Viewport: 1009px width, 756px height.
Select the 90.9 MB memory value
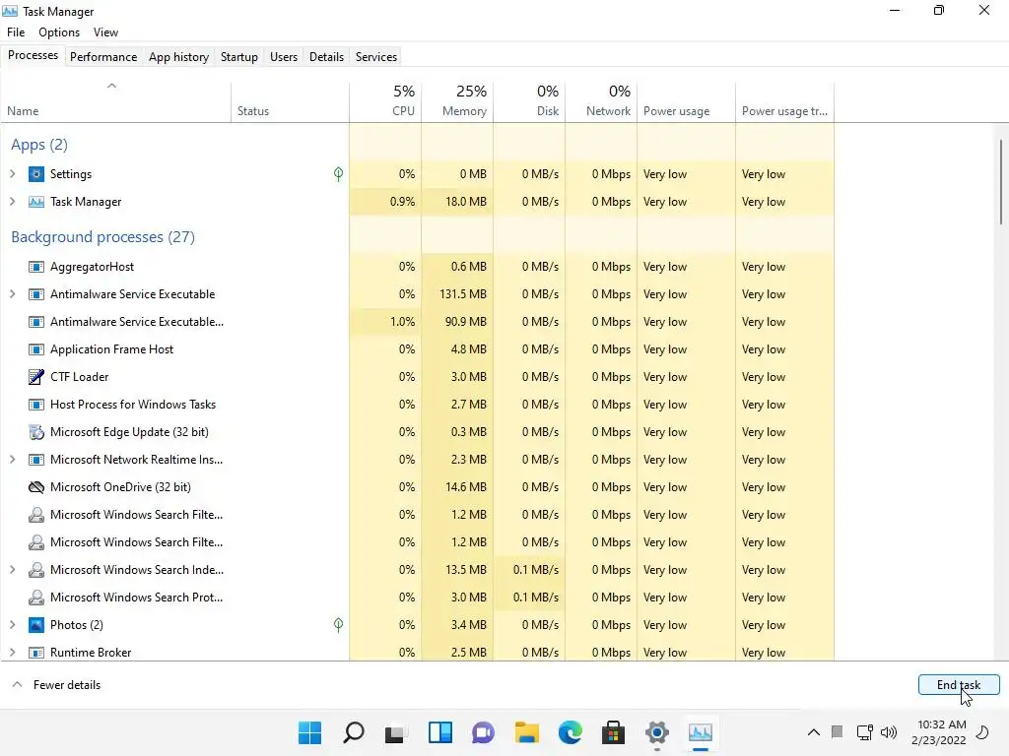[x=457, y=322]
